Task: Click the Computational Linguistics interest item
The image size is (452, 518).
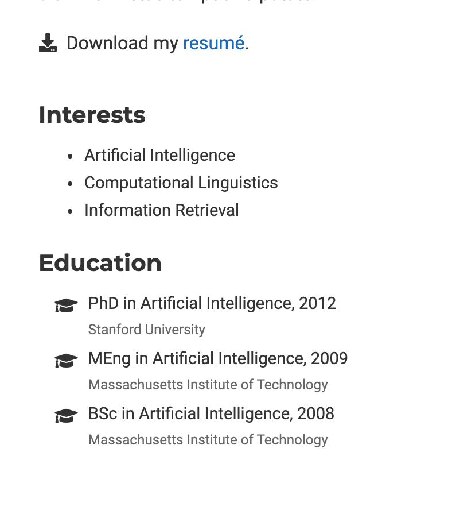Action: (181, 183)
